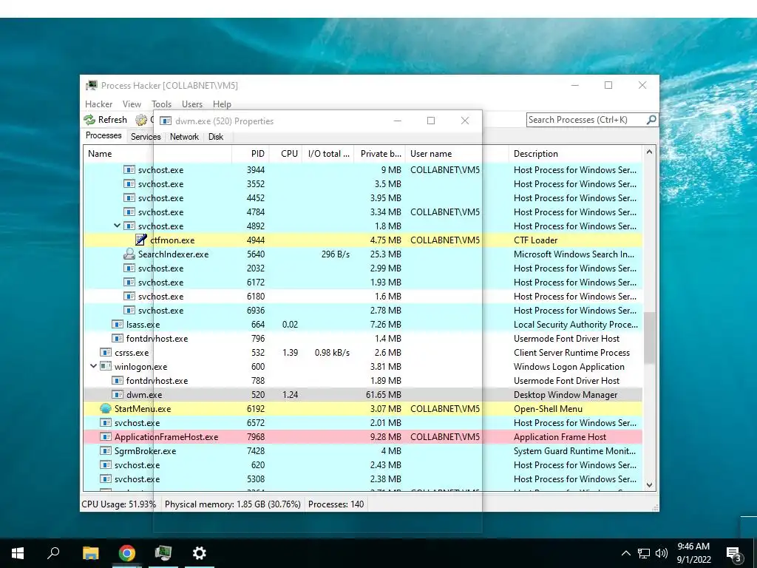Viewport: 757px width, 568px height.
Task: Open File Explorer from taskbar
Action: coord(91,553)
